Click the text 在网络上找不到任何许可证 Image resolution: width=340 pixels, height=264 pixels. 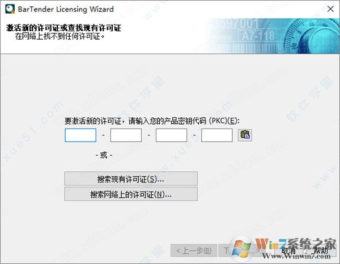pyautogui.click(x=59, y=36)
